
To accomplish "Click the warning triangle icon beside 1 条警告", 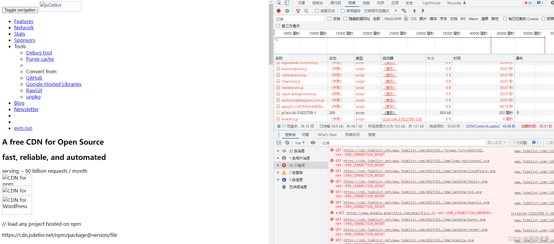I will coord(284,172).
